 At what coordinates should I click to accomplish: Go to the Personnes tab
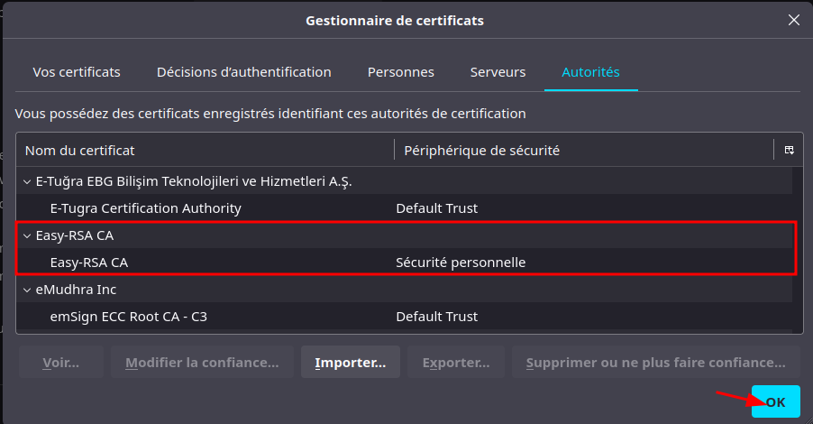click(400, 72)
